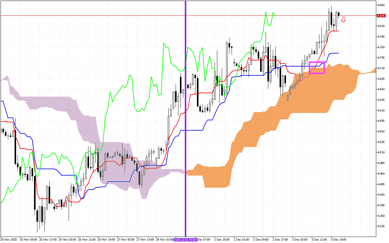Click the 4.335 price axis label
This screenshot has height=243, width=389.
[x=381, y=226]
